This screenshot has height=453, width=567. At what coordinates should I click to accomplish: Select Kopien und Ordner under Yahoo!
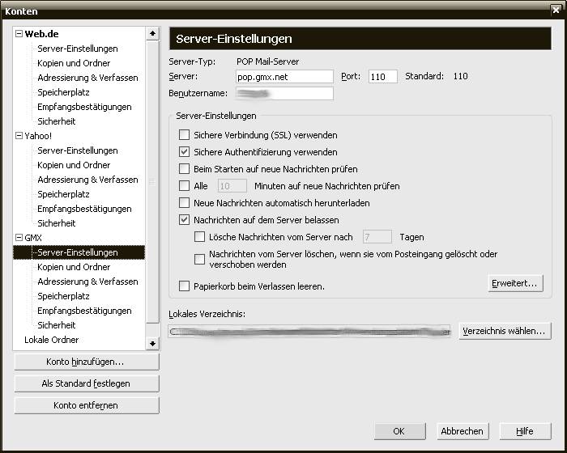[x=74, y=165]
